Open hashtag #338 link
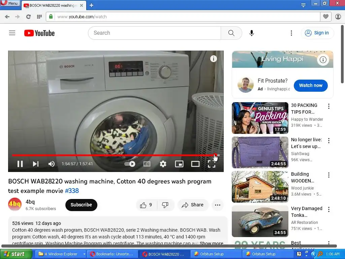This screenshot has width=345, height=259. click(72, 191)
